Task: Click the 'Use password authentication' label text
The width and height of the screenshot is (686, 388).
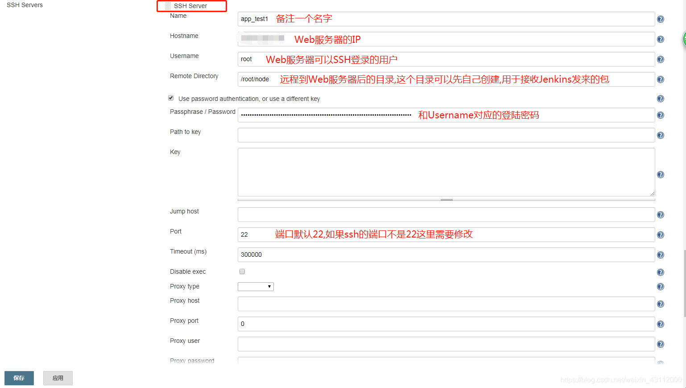Action: (249, 99)
